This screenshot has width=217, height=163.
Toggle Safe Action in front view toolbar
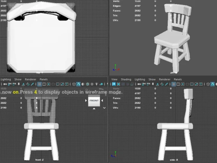62,84
